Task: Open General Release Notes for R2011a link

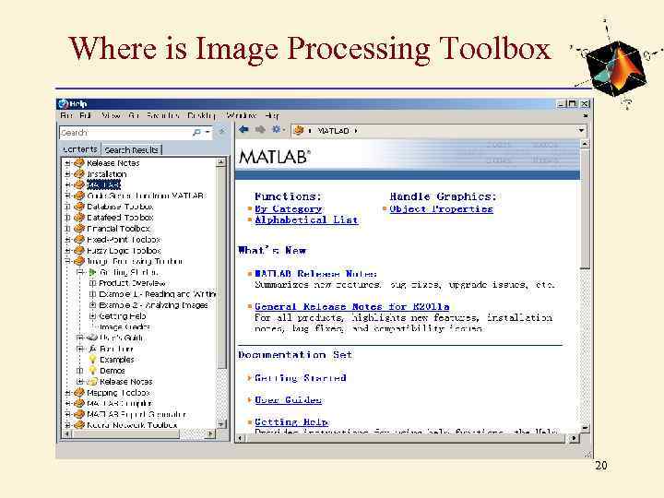Action: tap(352, 306)
